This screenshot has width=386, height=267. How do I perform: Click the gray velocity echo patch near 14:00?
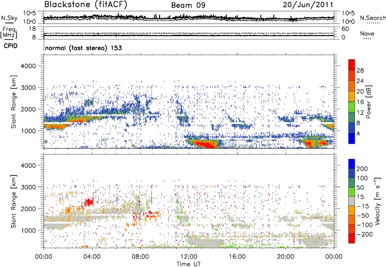pos(204,243)
